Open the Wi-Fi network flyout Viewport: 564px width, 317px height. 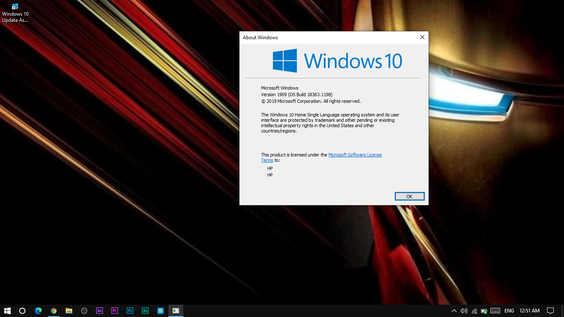pos(474,311)
